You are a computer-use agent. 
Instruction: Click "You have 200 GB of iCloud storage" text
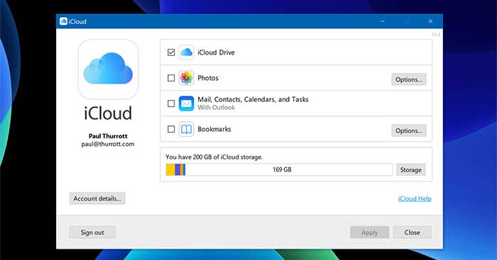(214, 157)
